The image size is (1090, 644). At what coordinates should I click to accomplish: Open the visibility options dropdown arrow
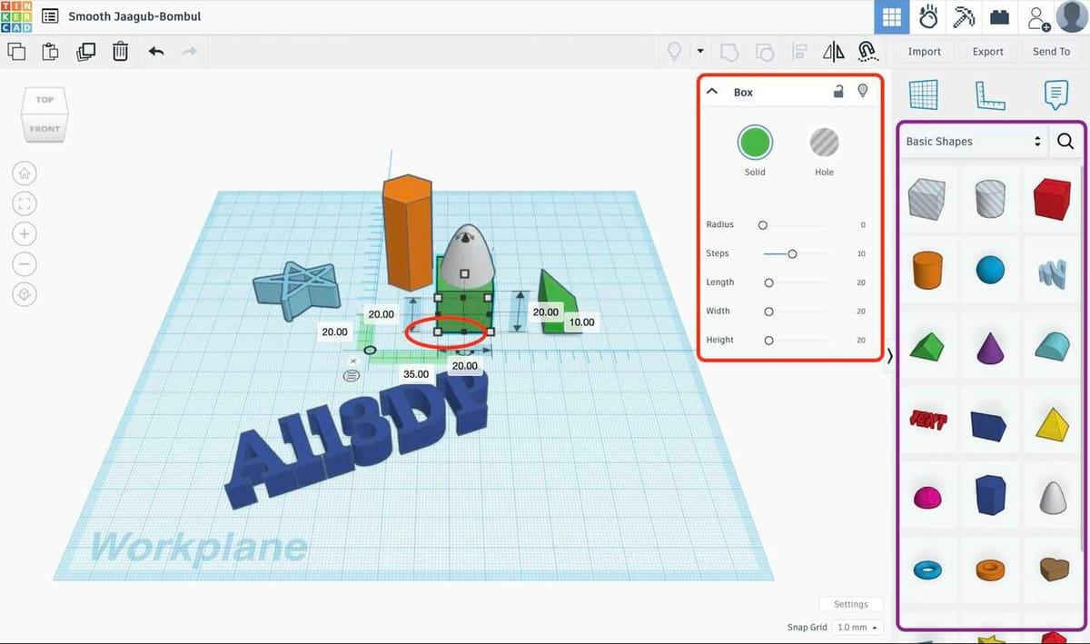[x=700, y=52]
